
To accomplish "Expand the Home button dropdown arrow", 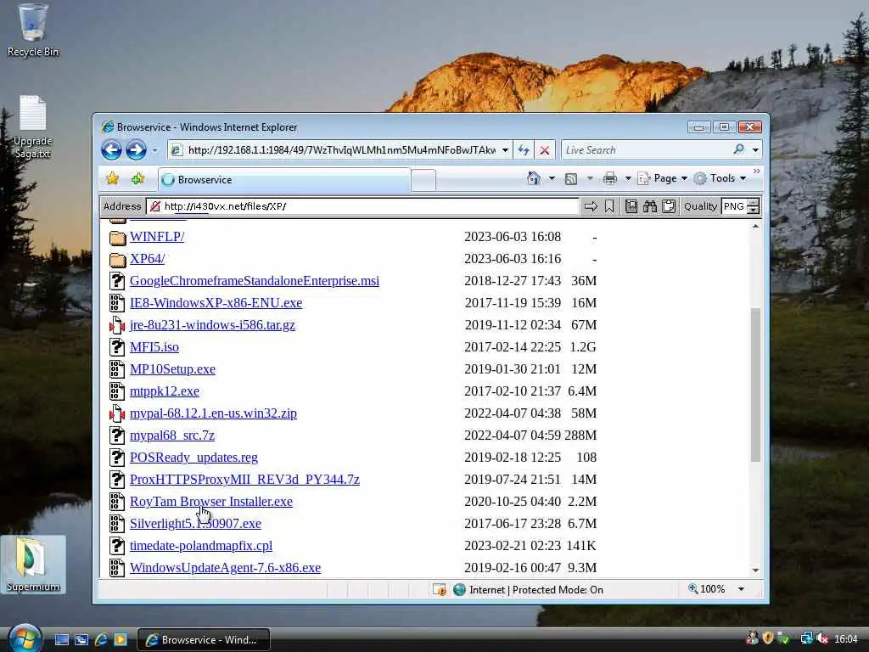I will (x=552, y=178).
